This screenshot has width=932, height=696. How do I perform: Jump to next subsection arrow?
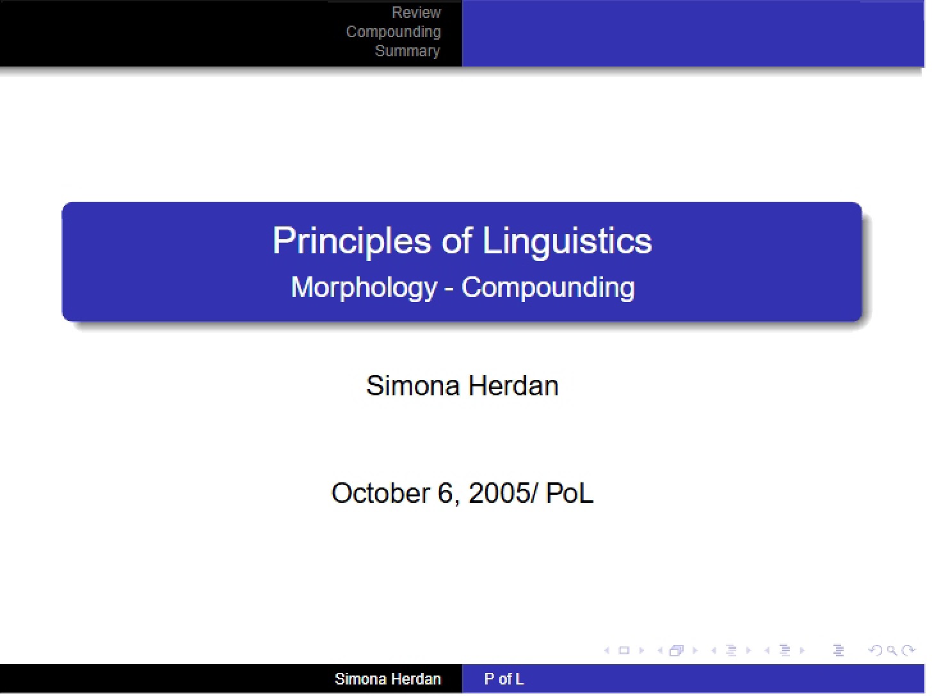point(749,651)
